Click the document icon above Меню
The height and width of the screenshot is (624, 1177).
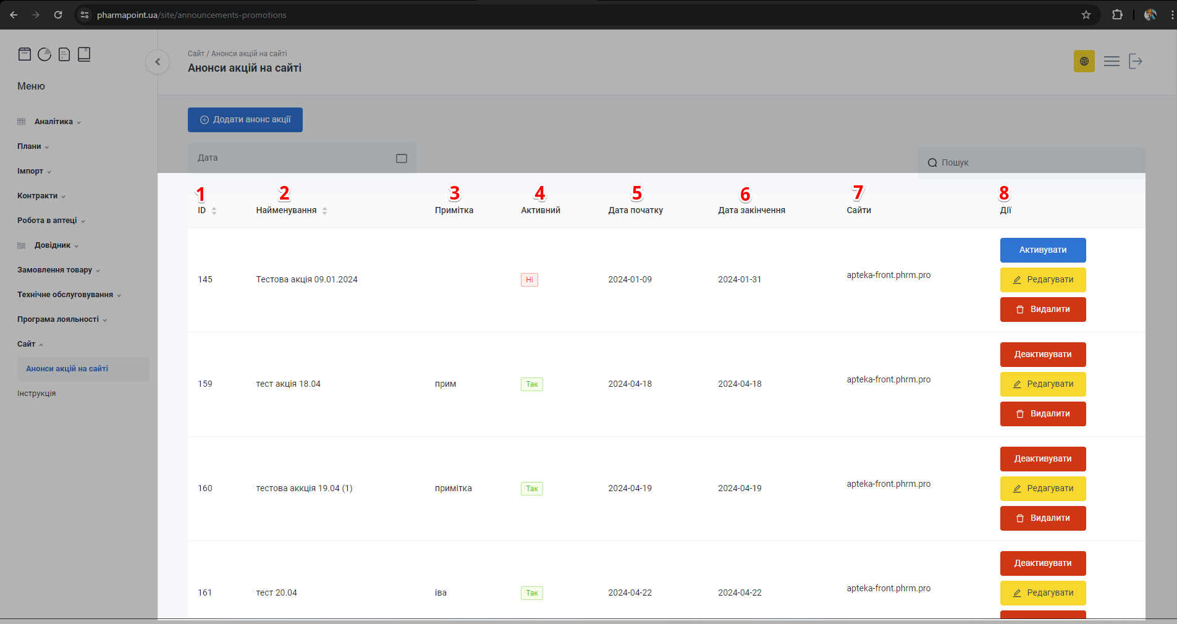coord(64,54)
